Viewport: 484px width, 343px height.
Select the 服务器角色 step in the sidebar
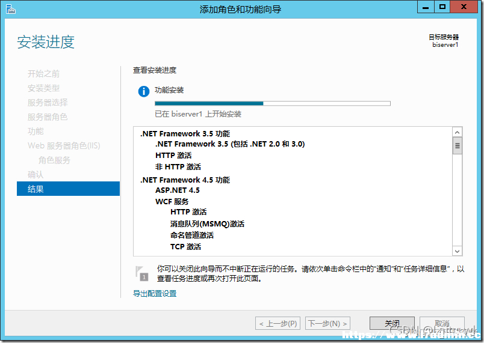pos(48,117)
